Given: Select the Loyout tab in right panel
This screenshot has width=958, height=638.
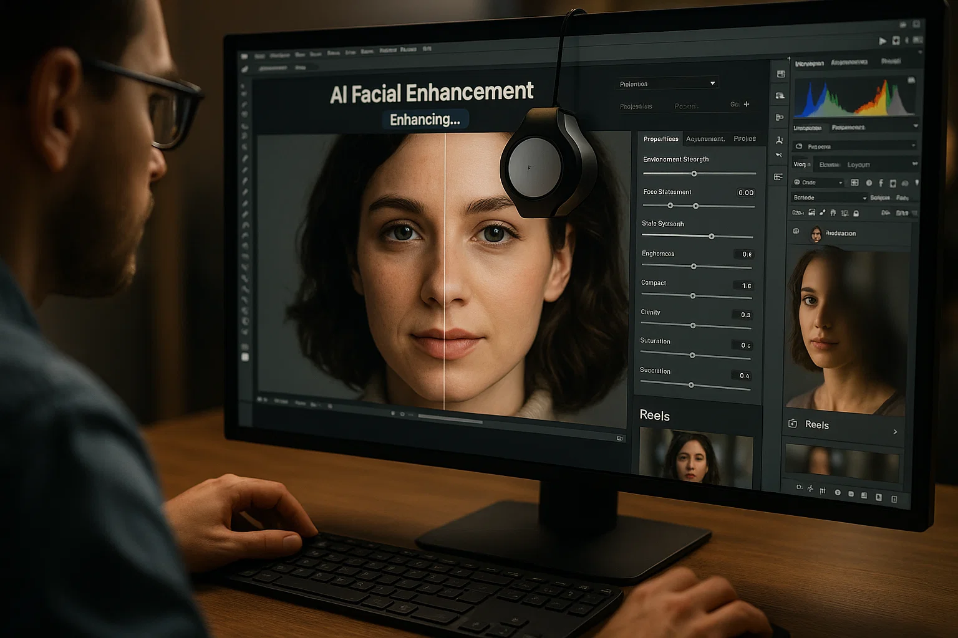Looking at the screenshot, I should tap(858, 165).
